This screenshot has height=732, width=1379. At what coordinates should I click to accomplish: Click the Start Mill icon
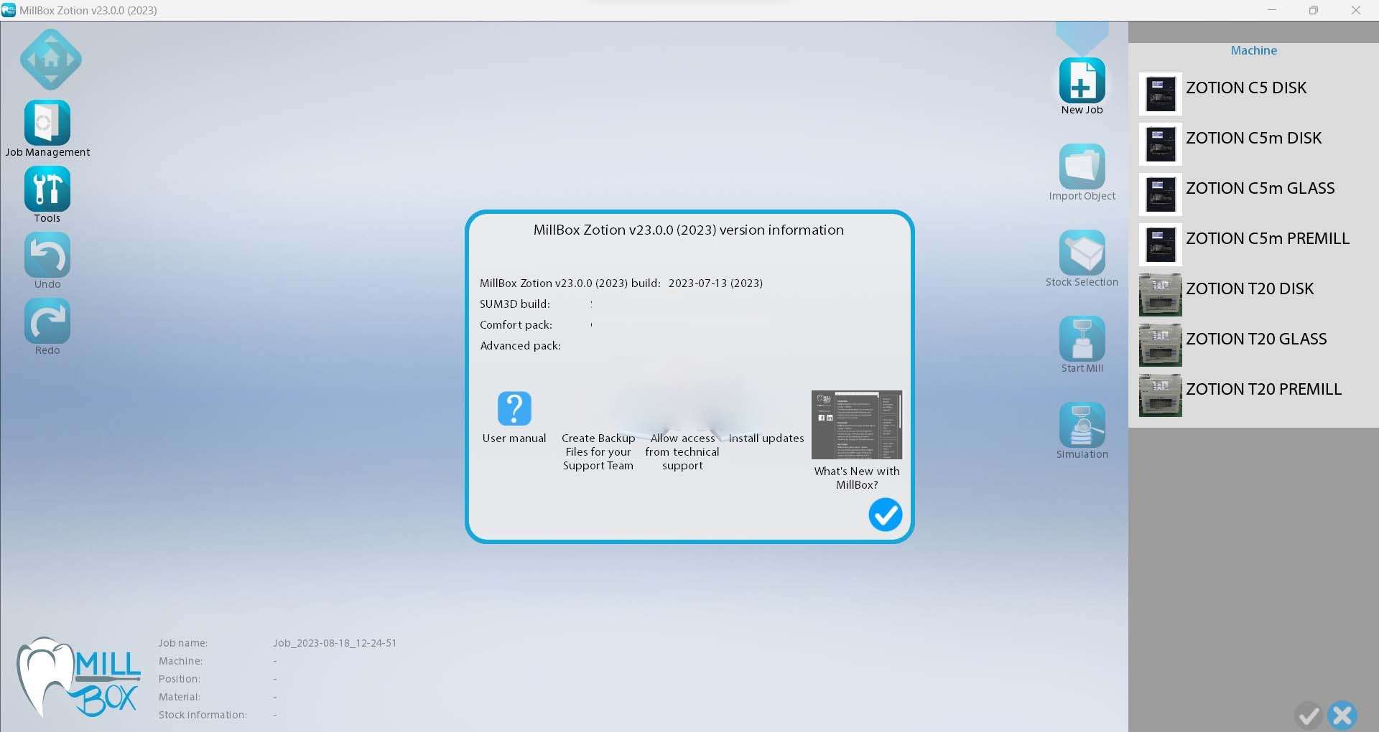pyautogui.click(x=1082, y=339)
